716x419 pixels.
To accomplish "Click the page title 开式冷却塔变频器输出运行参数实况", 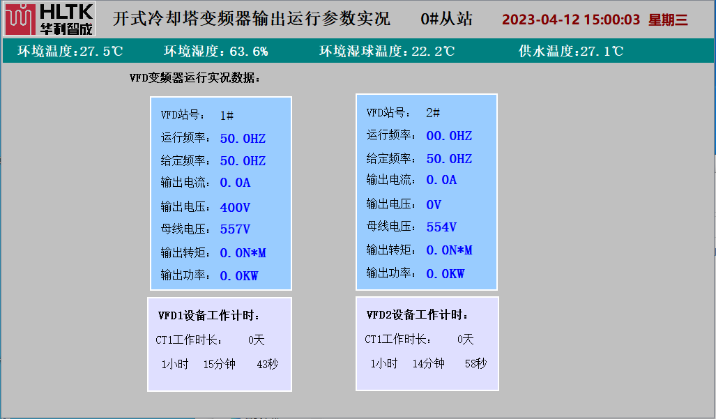I will click(252, 19).
